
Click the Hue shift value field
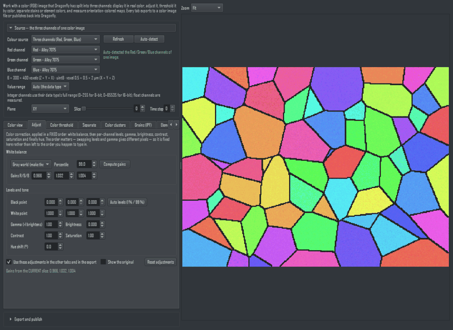pos(51,246)
